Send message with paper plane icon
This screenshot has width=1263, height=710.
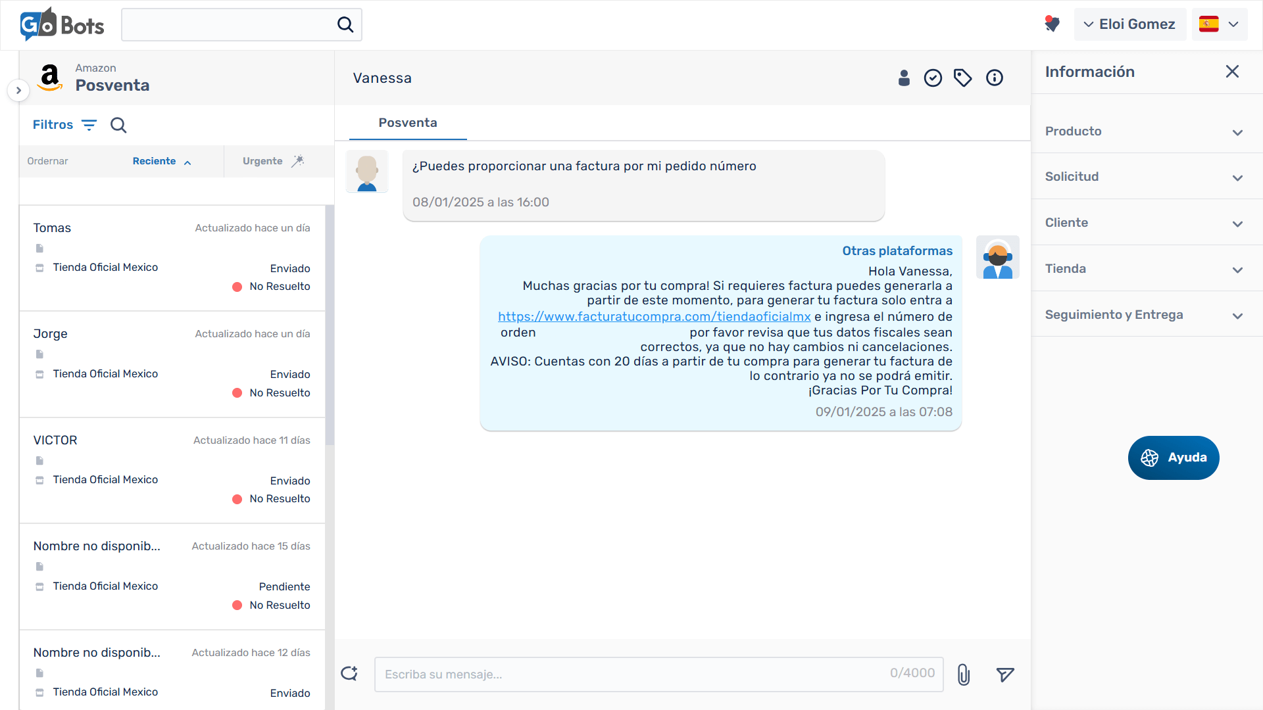[1005, 674]
